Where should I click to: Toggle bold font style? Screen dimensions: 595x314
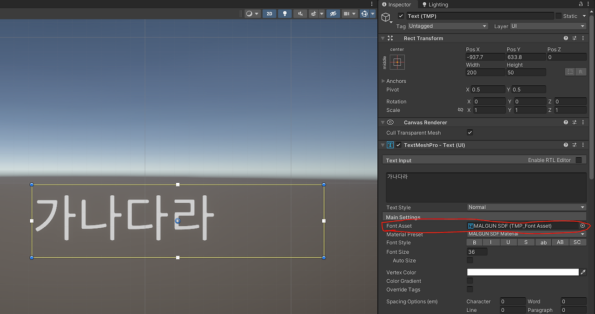click(474, 242)
